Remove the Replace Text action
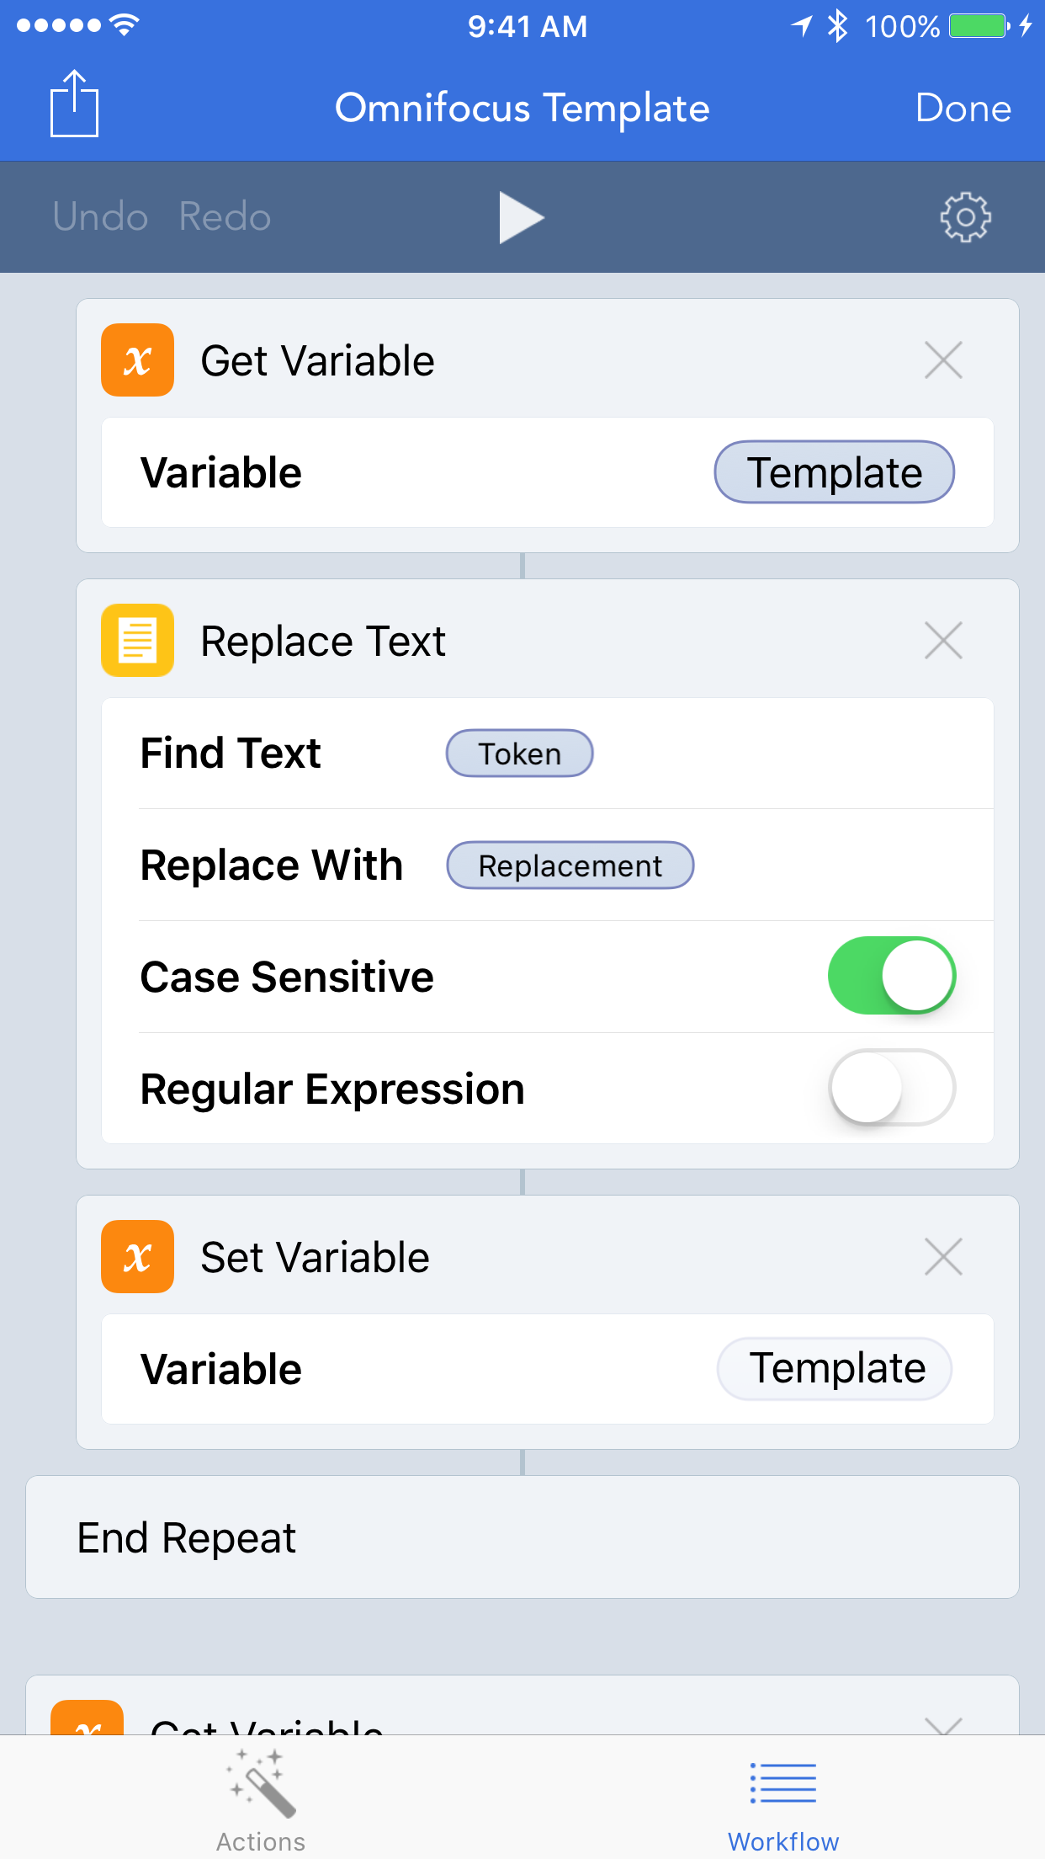Screen dimensions: 1045x1859 coord(942,641)
